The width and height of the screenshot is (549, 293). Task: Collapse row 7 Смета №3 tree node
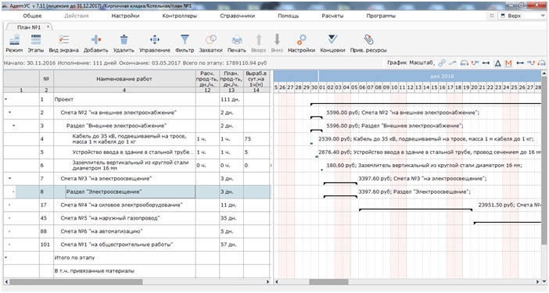pyautogui.click(x=10, y=178)
